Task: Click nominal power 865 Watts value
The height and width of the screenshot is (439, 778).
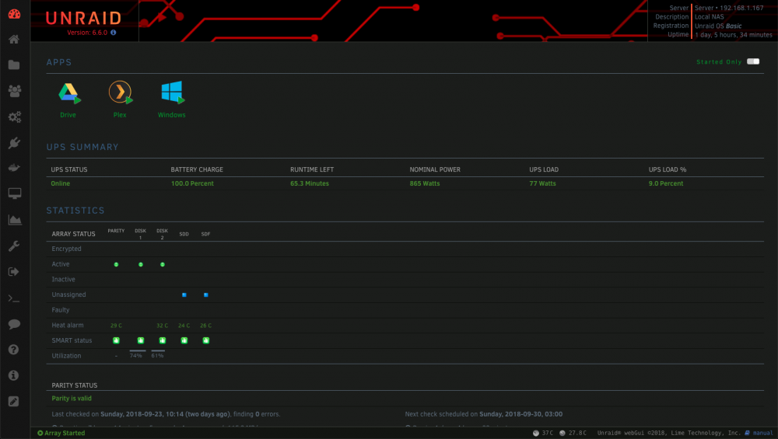Action: pos(425,184)
